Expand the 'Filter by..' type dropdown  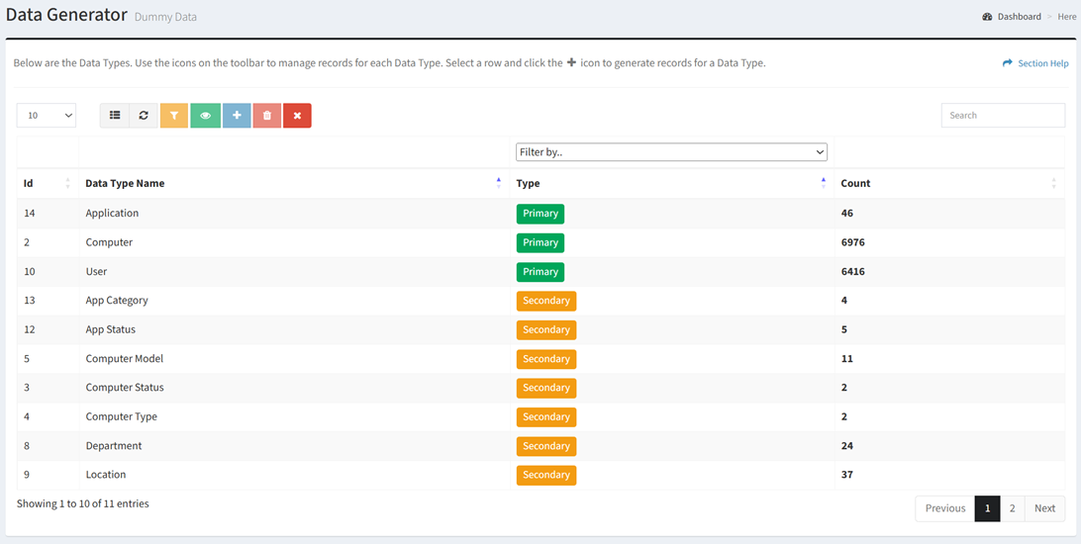tap(671, 152)
